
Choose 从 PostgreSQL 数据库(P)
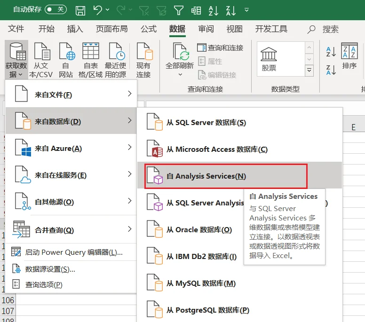(x=240, y=310)
